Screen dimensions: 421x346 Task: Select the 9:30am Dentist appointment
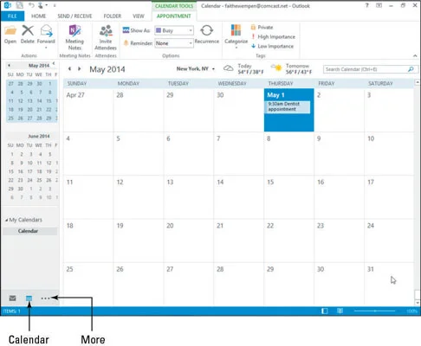click(x=288, y=106)
